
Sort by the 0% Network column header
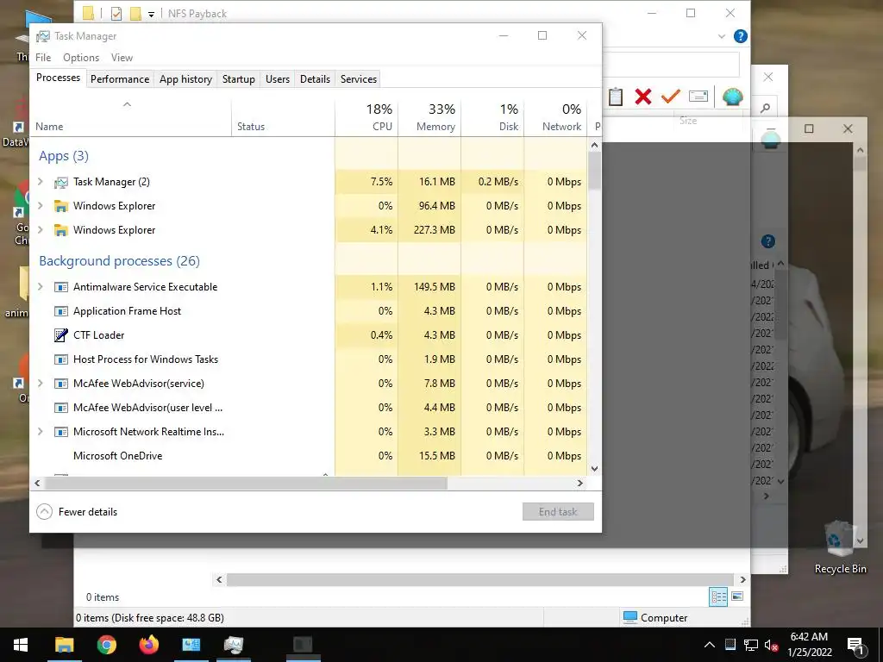pyautogui.click(x=556, y=117)
